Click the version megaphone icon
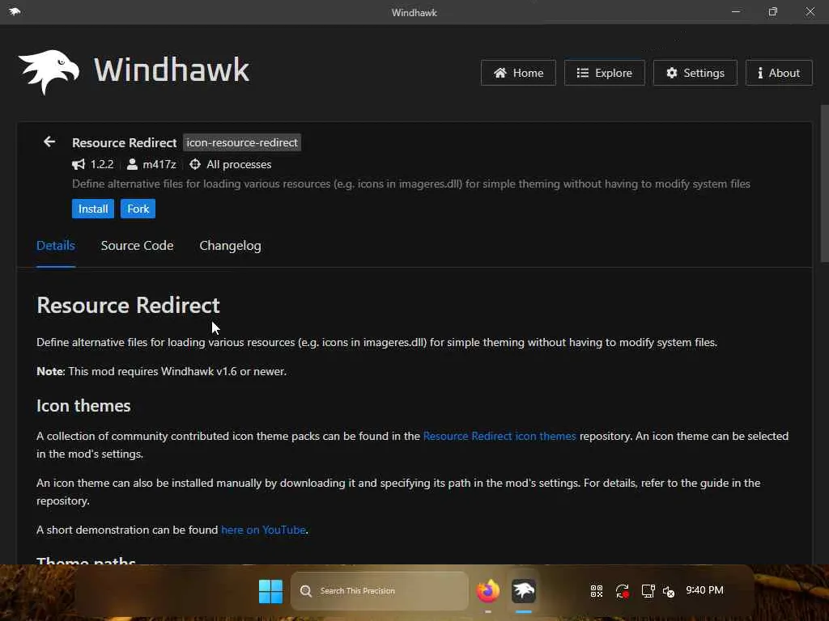 click(x=79, y=164)
